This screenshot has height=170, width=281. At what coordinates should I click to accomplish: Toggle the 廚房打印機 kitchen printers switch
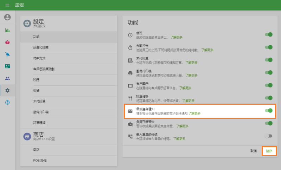[269, 72]
